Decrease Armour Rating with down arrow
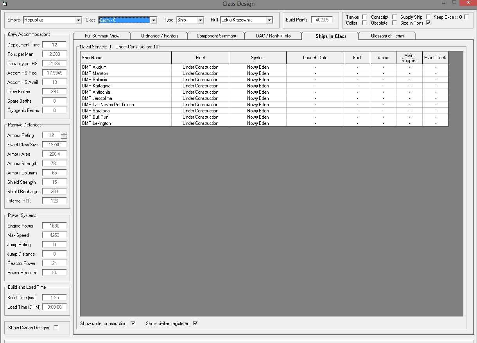477x343 pixels. tap(64, 137)
